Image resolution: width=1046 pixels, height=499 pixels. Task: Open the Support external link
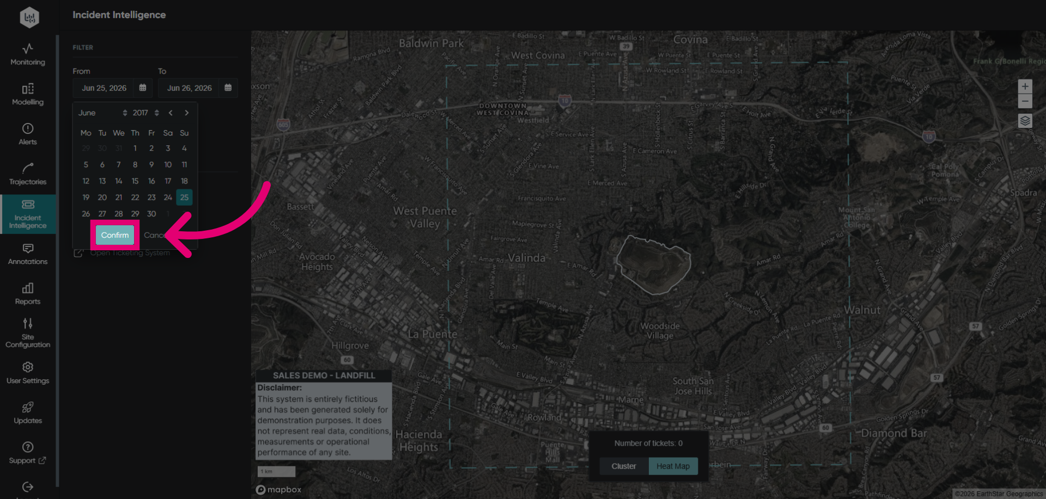tap(28, 453)
